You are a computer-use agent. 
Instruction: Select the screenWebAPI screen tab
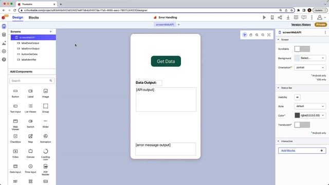(164, 25)
